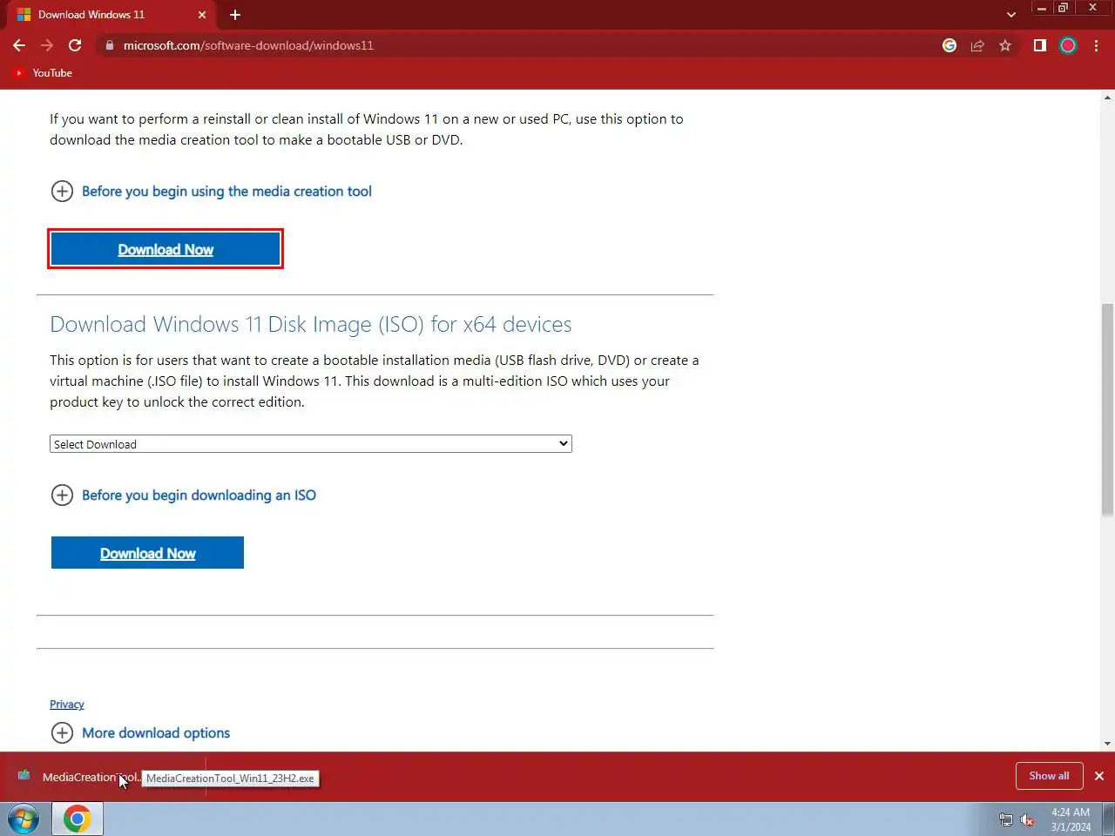The width and height of the screenshot is (1115, 836).
Task: Open the Privacy link
Action: click(67, 705)
